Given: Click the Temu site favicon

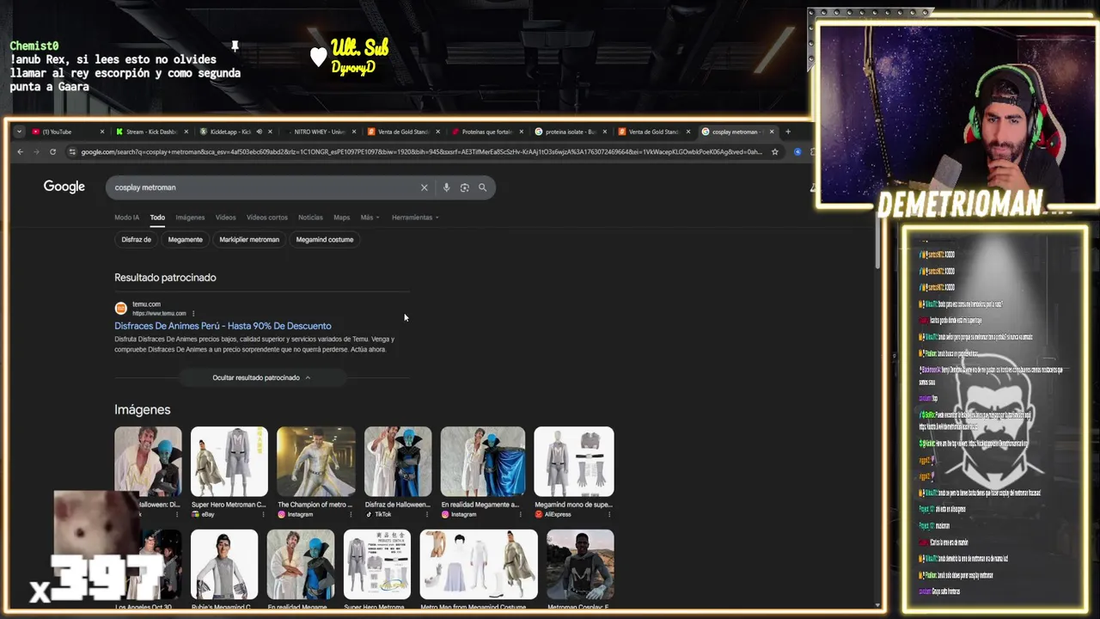Looking at the screenshot, I should (121, 308).
